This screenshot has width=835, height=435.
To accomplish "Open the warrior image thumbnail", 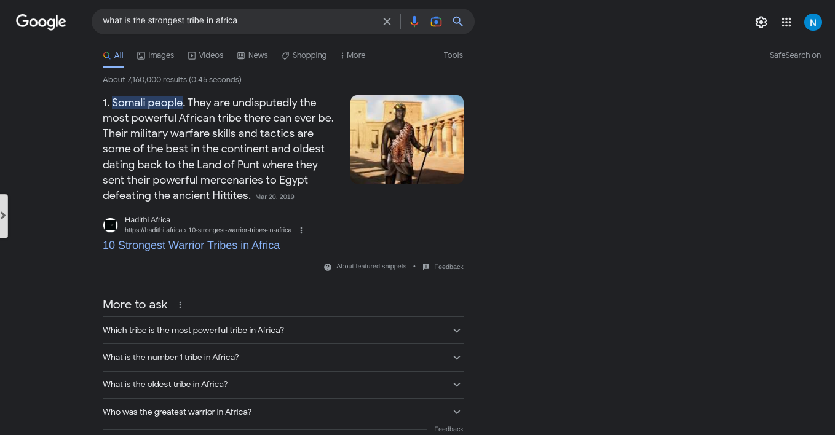I will click(x=407, y=139).
